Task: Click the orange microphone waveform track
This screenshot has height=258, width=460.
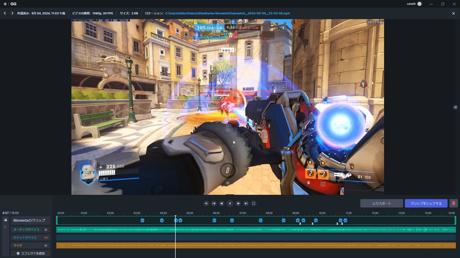Action: 256,245
